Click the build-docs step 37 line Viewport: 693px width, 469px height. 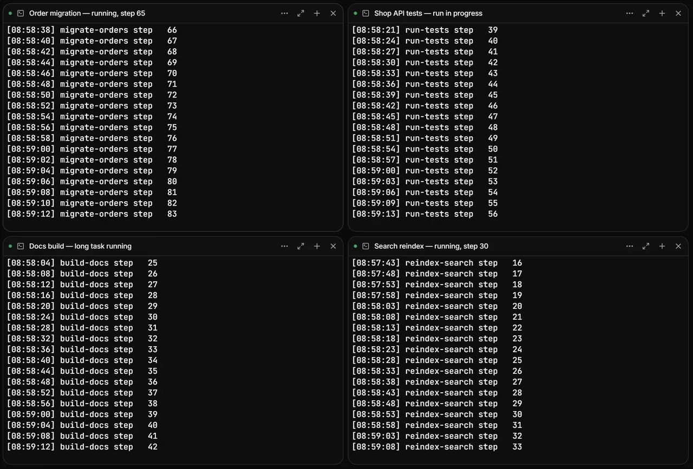(82, 393)
